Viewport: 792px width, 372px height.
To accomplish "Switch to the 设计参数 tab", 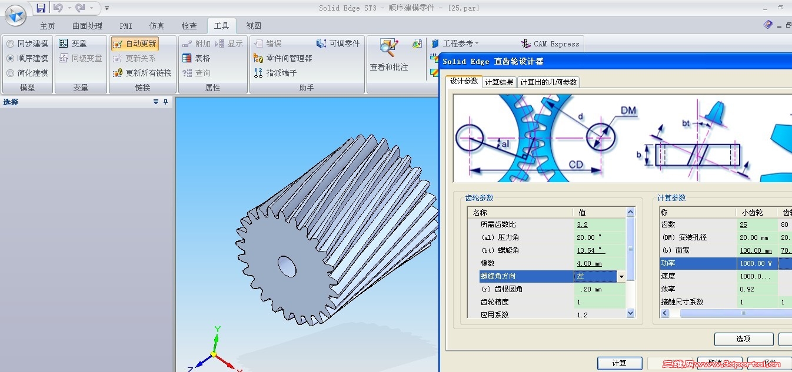I will [464, 81].
